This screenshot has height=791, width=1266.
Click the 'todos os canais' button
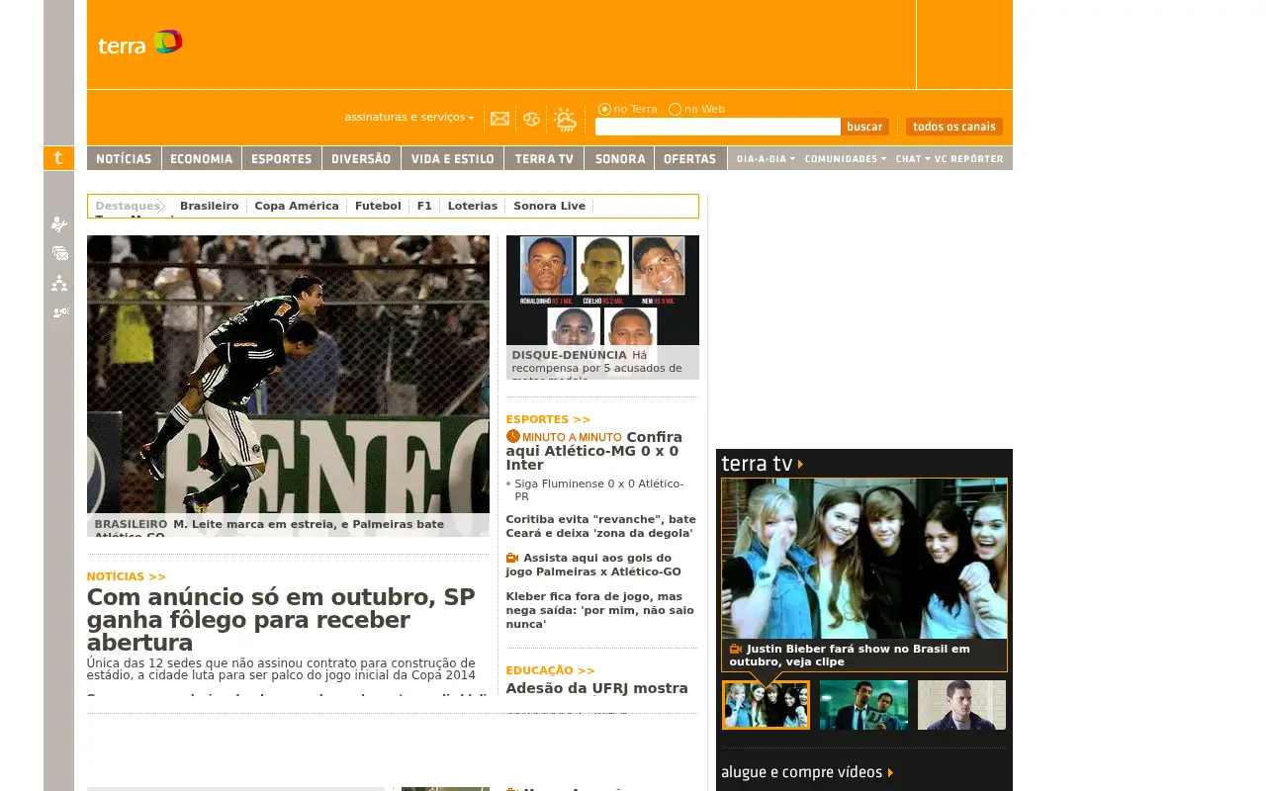click(954, 127)
